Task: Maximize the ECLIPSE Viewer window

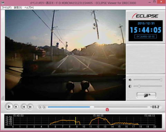Action: [155, 2]
